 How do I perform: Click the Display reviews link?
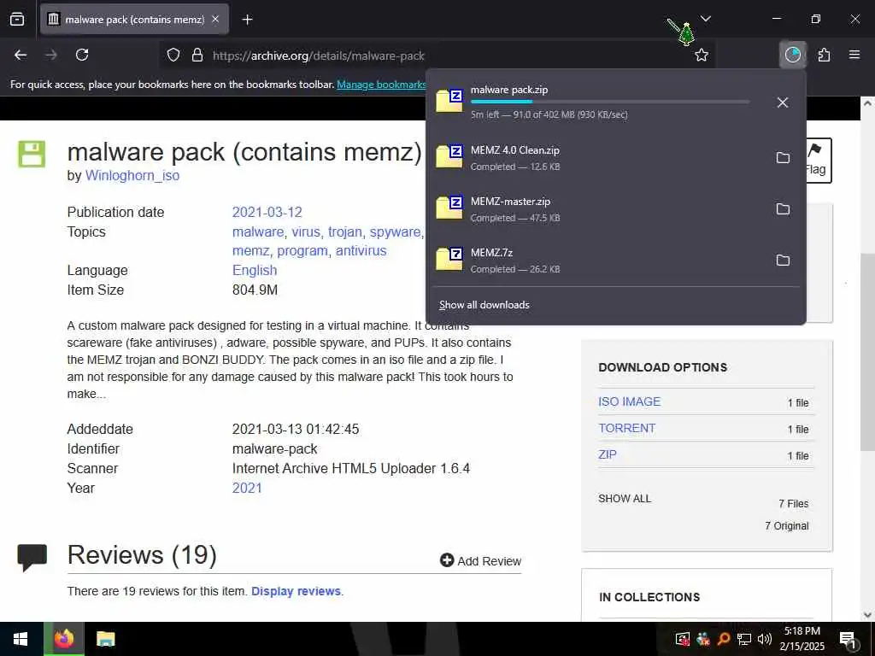(296, 591)
